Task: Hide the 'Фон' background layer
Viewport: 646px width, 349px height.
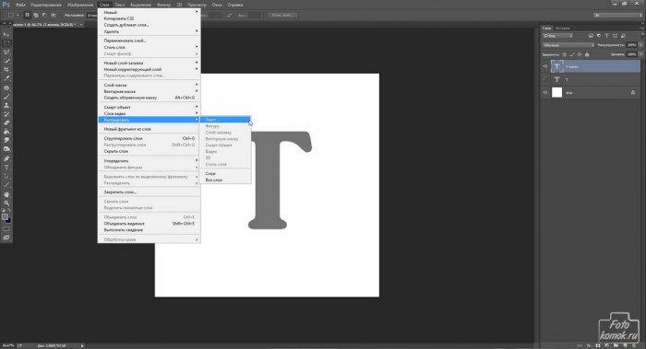Action: pyautogui.click(x=545, y=93)
